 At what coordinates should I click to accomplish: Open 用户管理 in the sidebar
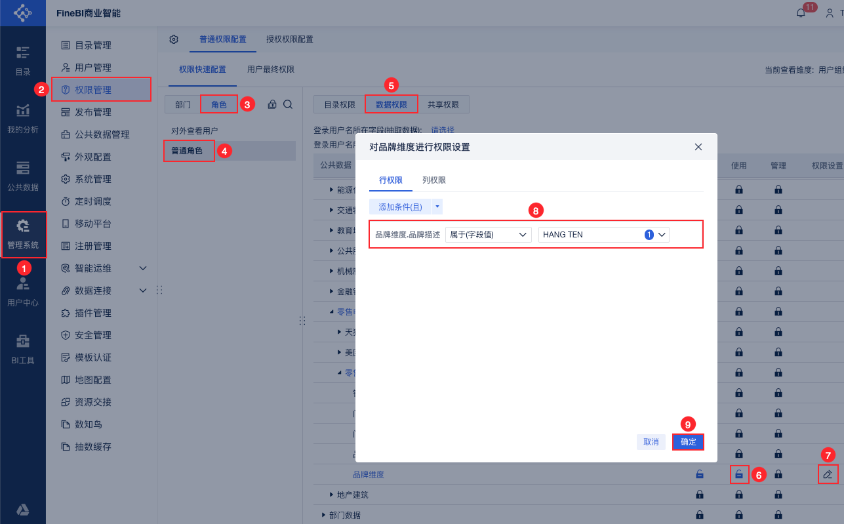tap(92, 68)
